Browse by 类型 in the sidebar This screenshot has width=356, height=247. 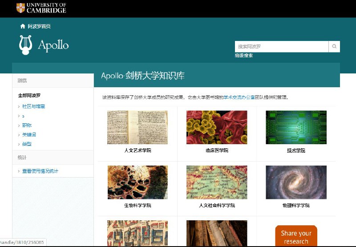click(27, 144)
